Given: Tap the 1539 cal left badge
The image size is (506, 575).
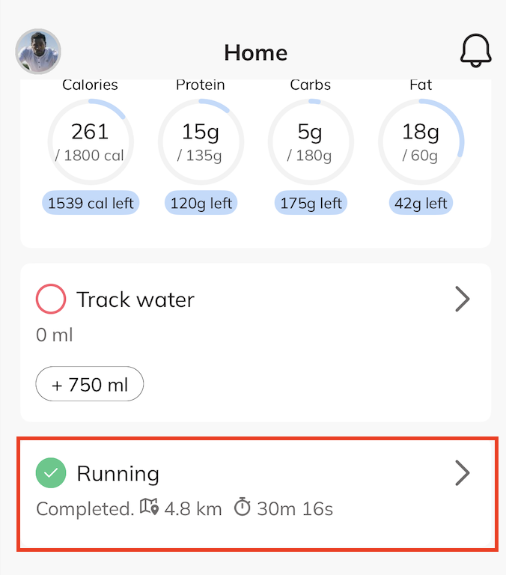Looking at the screenshot, I should [x=91, y=203].
